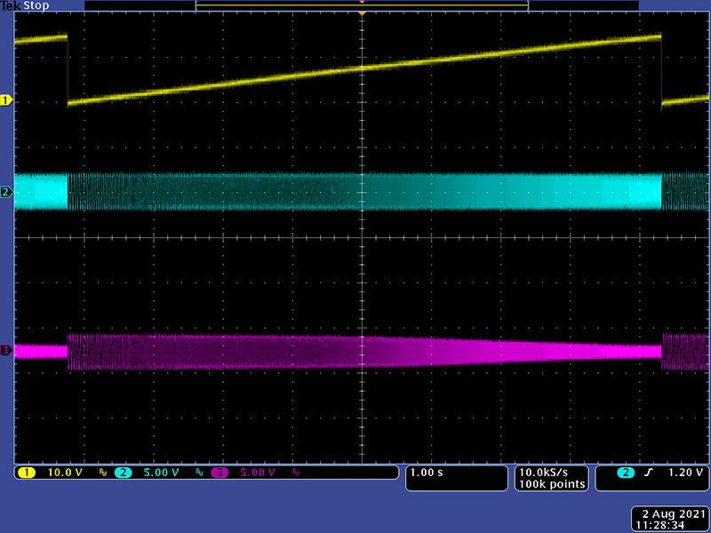Open the 100k points record length
The image size is (711, 533).
pos(550,484)
